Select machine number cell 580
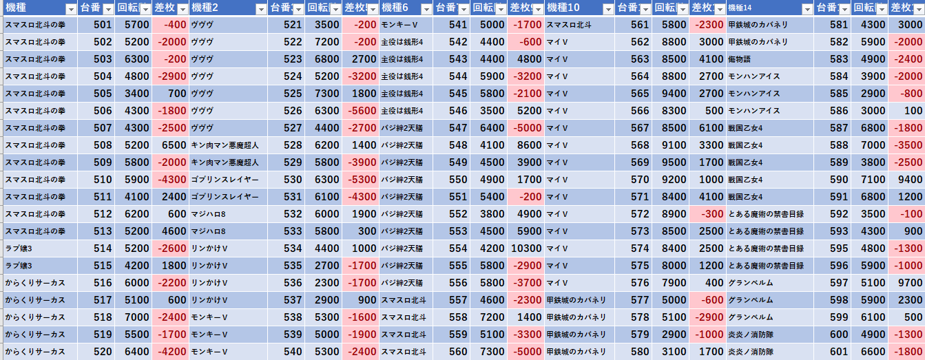The width and height of the screenshot is (925, 360). coord(633,351)
